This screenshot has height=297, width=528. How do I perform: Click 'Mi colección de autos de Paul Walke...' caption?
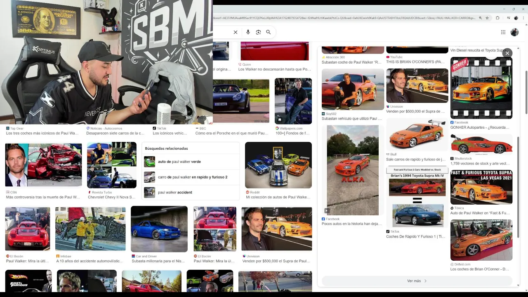point(278,197)
